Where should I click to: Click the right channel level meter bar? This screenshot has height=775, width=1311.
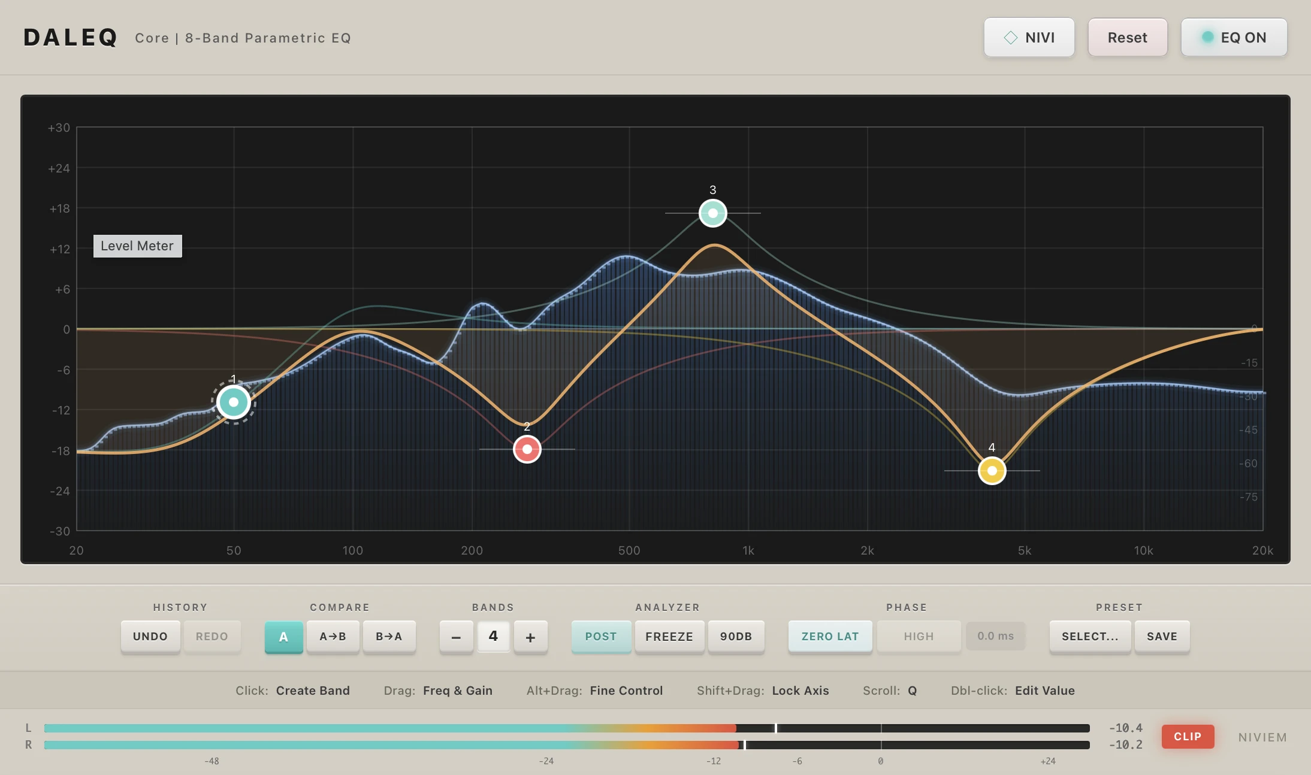click(567, 745)
